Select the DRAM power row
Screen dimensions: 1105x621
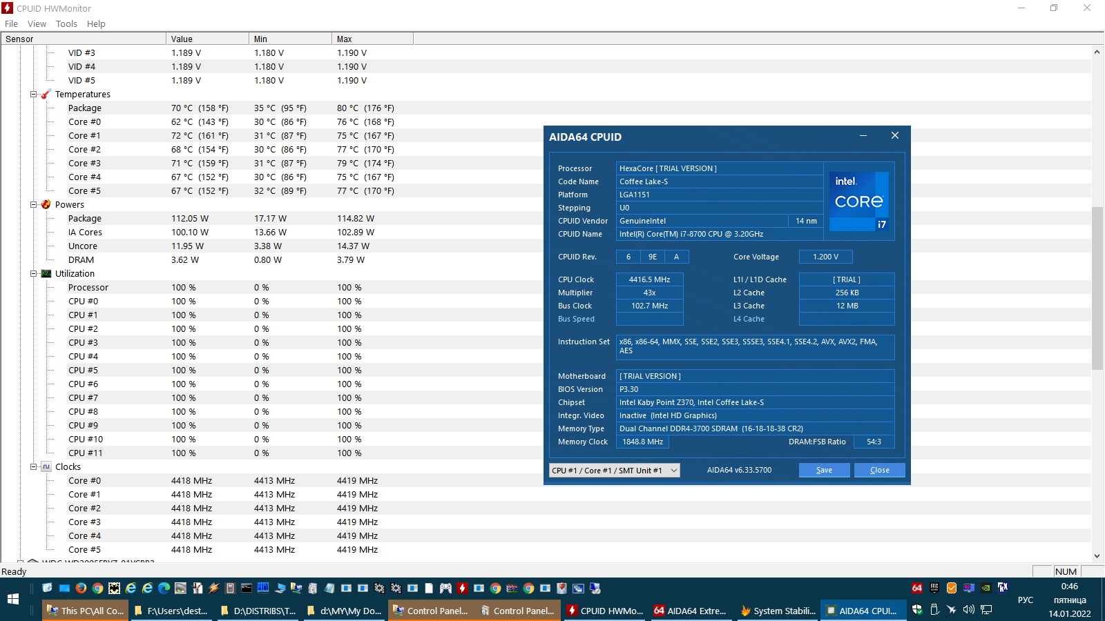(x=546, y=260)
